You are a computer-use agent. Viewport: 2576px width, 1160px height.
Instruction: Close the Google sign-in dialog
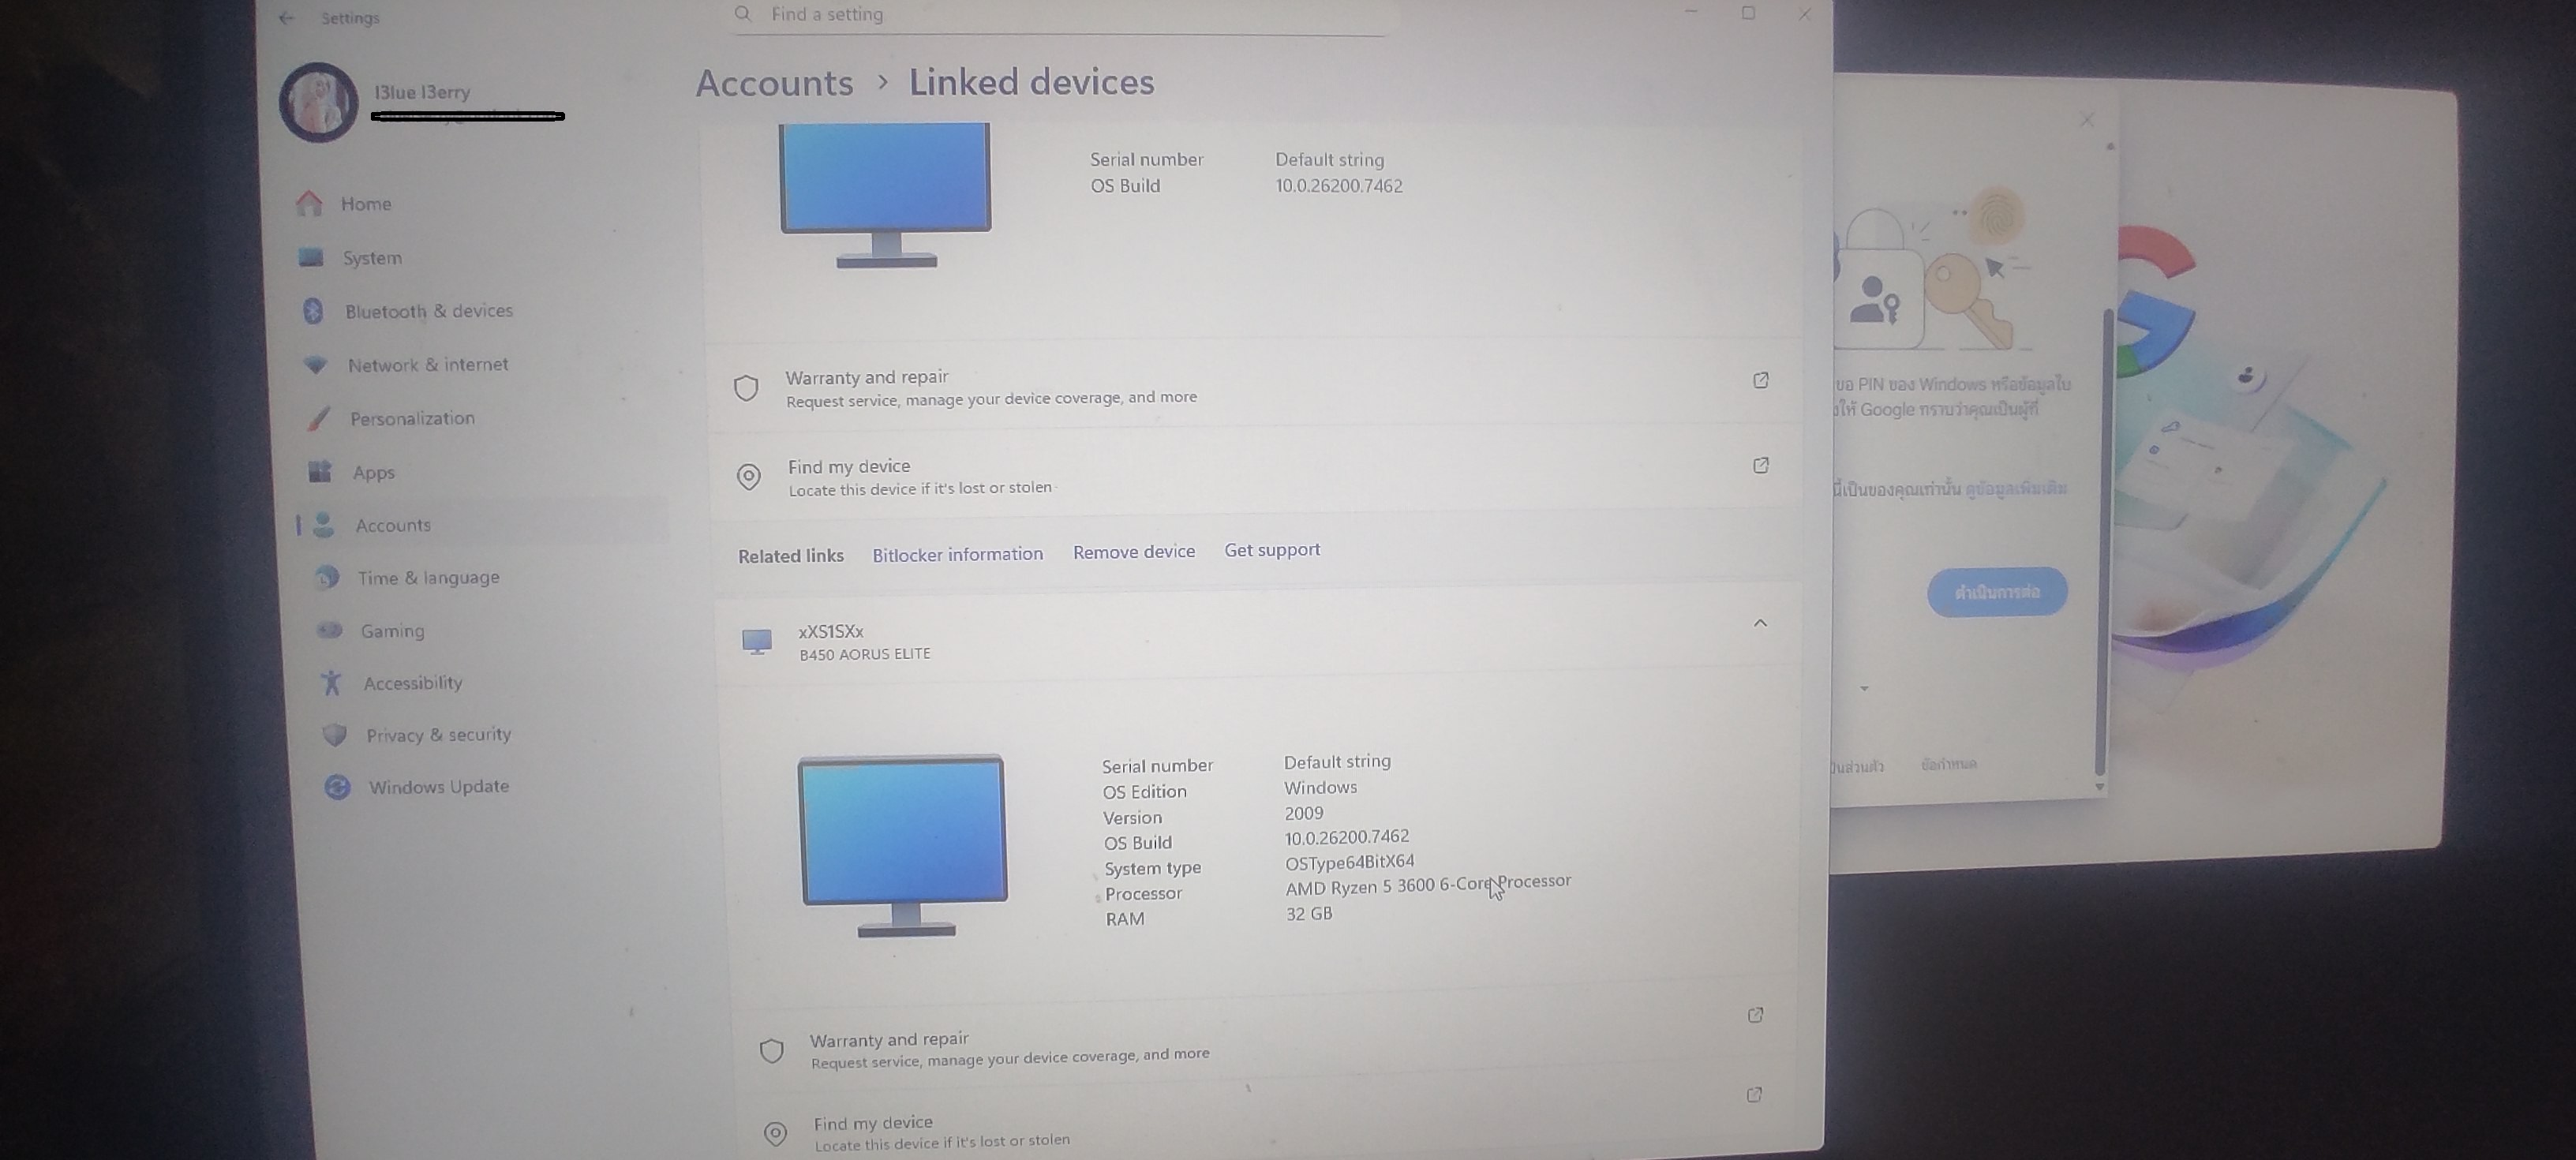(2087, 120)
